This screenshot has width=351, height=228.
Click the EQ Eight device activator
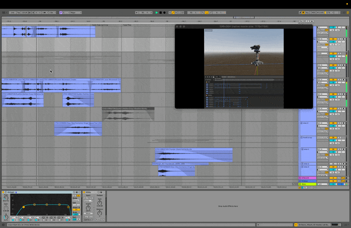pyautogui.click(x=4, y=192)
